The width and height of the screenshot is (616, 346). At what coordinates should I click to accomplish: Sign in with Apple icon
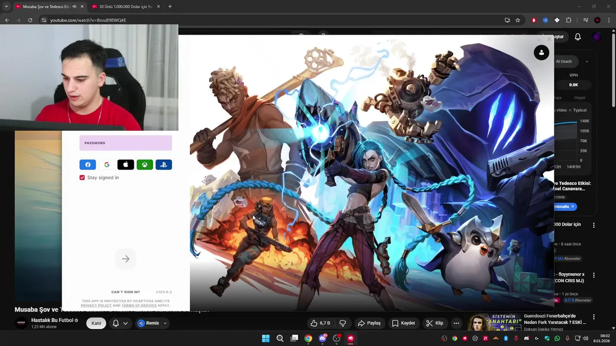pos(126,165)
